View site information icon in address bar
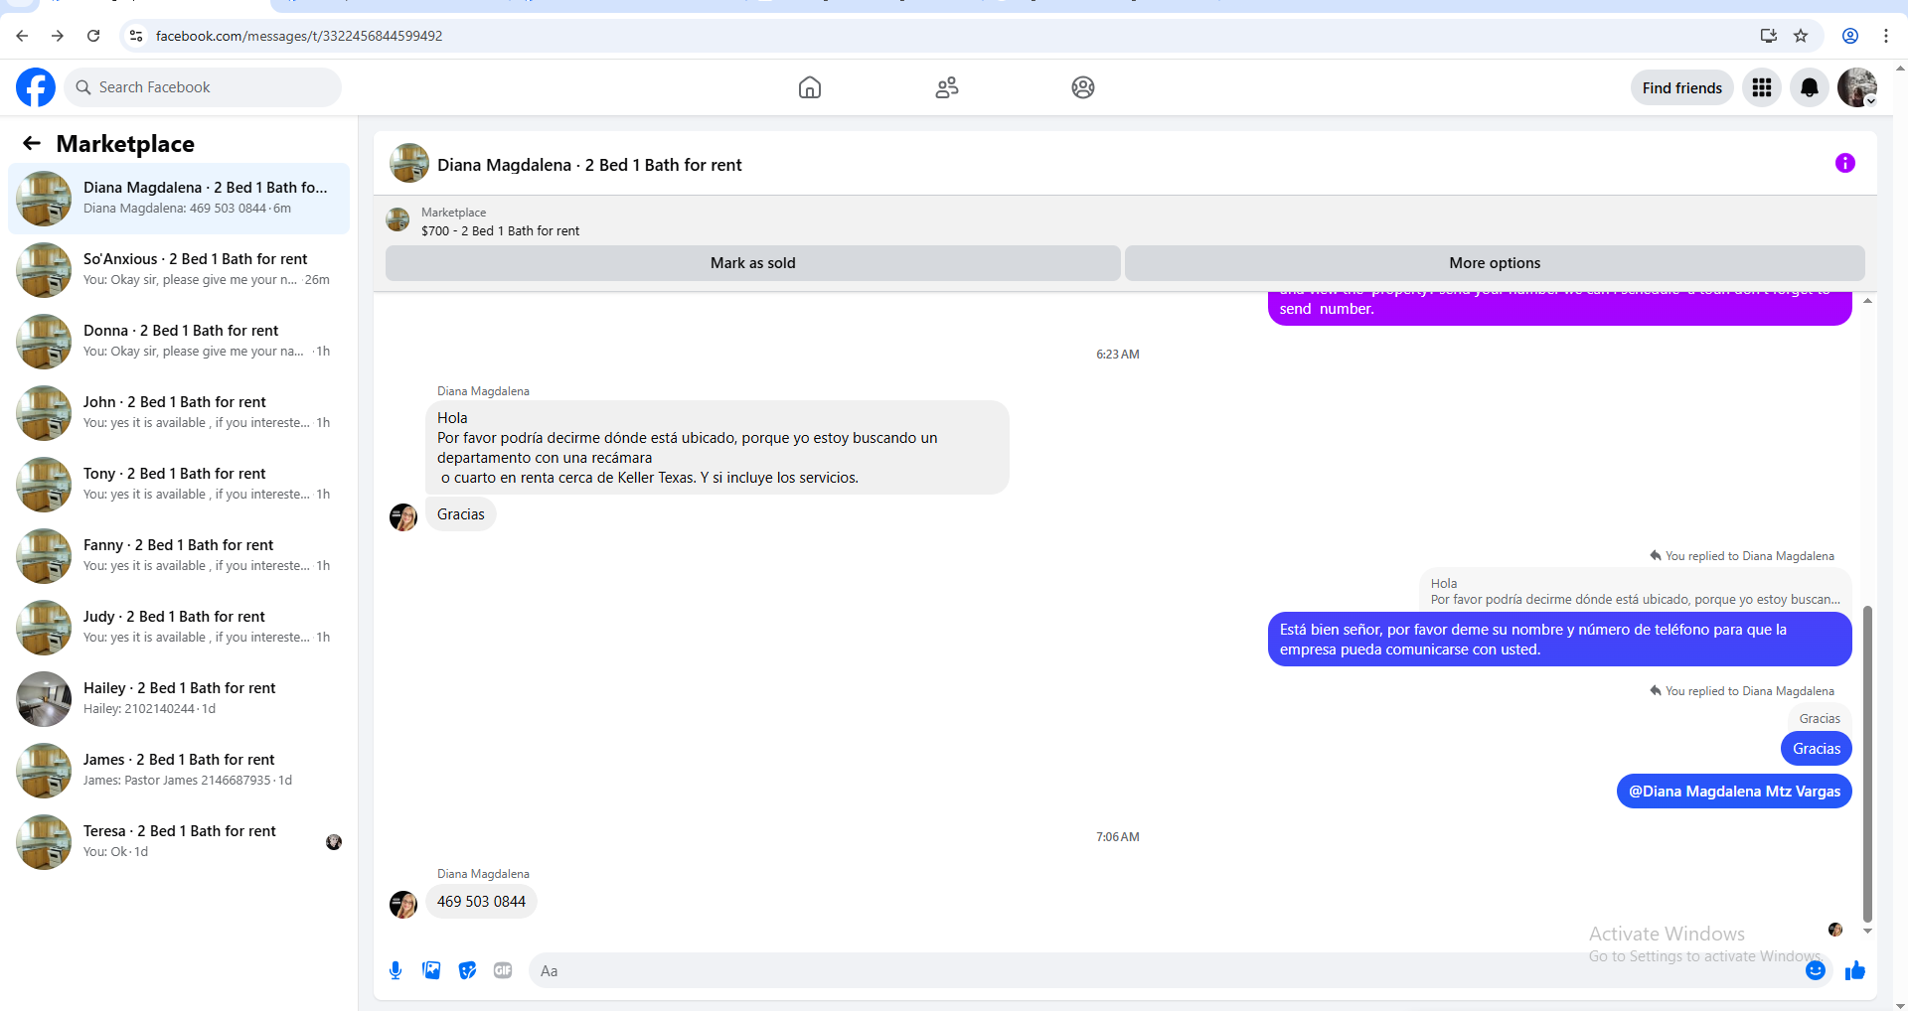The height and width of the screenshot is (1011, 1908). click(136, 36)
